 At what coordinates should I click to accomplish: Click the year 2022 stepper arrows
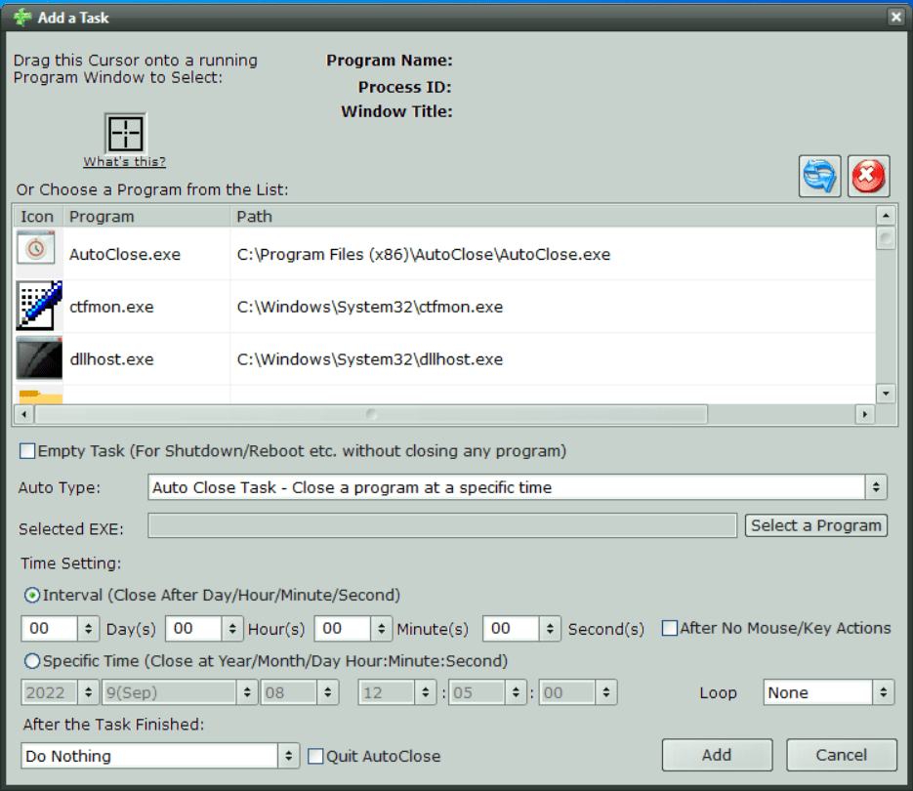click(x=88, y=692)
